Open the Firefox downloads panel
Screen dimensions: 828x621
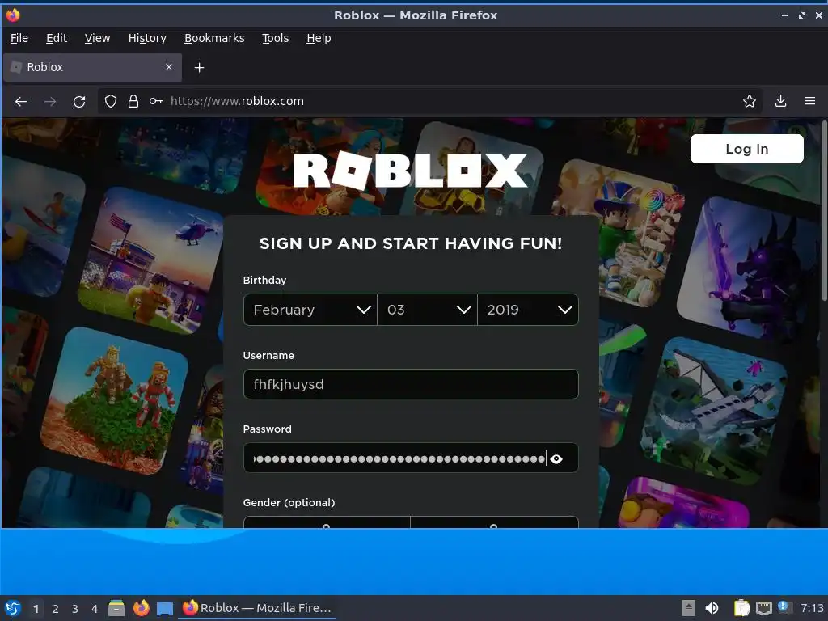coord(780,101)
